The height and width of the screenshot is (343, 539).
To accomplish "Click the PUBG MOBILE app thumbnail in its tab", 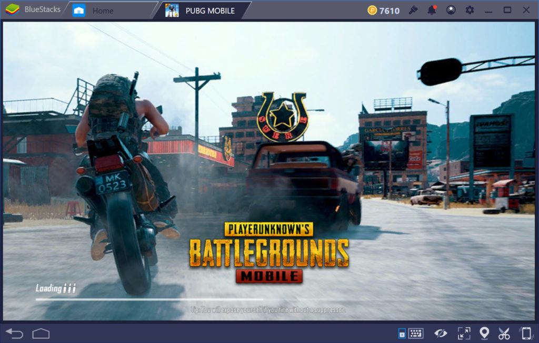I will [172, 9].
